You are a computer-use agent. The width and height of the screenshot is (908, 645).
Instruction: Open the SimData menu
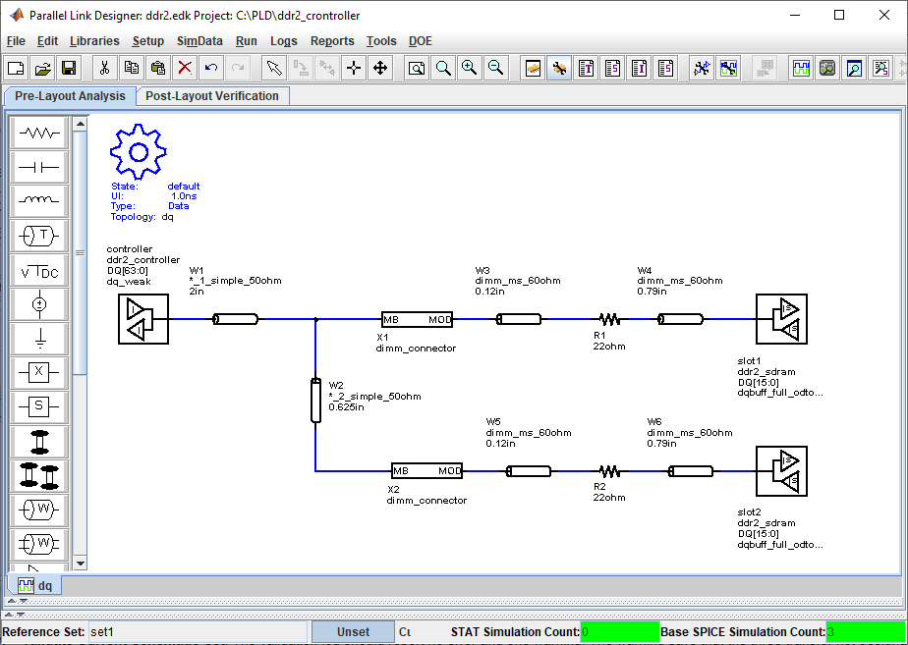(x=199, y=41)
